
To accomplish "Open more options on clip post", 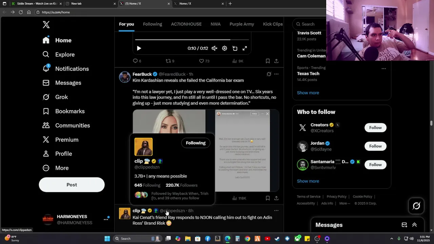I will [x=276, y=211].
